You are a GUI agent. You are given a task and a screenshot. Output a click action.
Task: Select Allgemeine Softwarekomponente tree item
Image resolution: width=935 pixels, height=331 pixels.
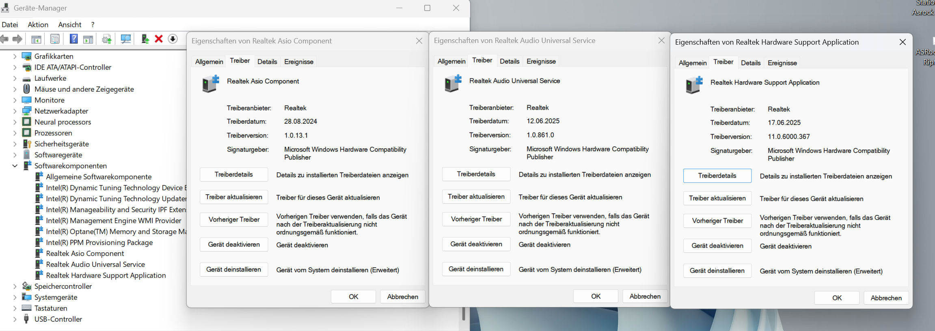[99, 176]
